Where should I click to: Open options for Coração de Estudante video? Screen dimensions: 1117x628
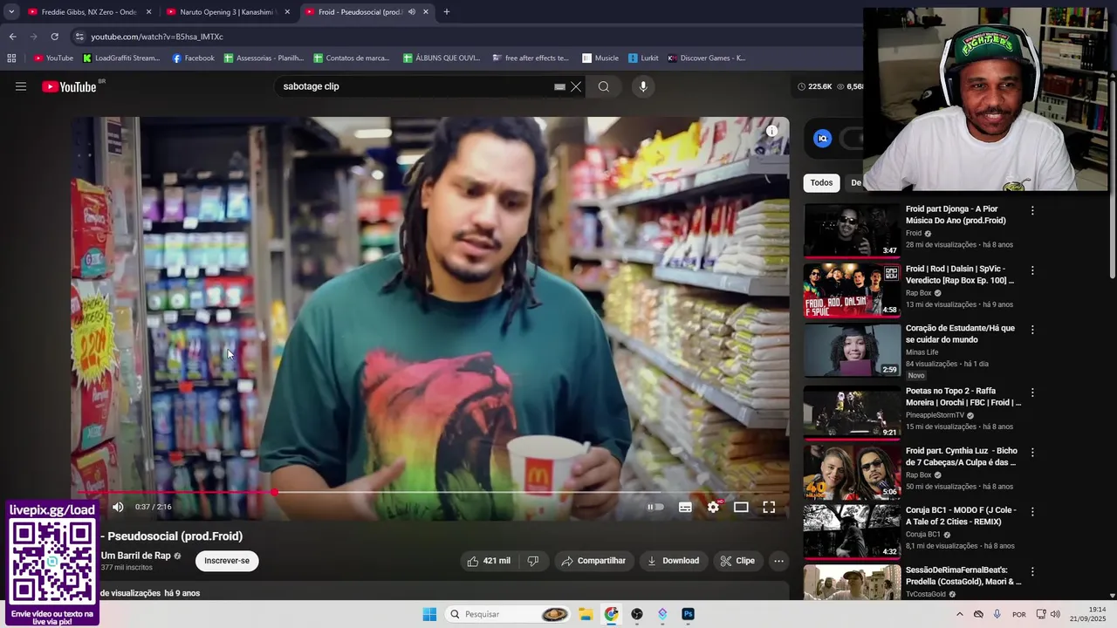(x=1032, y=330)
